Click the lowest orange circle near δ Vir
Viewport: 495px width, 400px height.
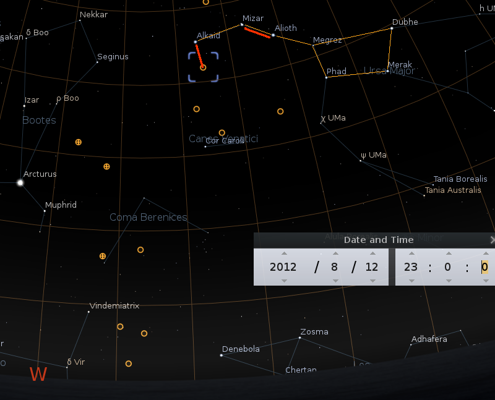tap(129, 364)
